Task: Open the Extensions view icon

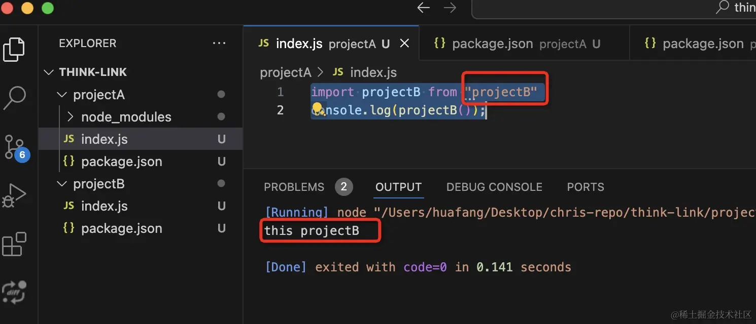Action: coord(14,244)
